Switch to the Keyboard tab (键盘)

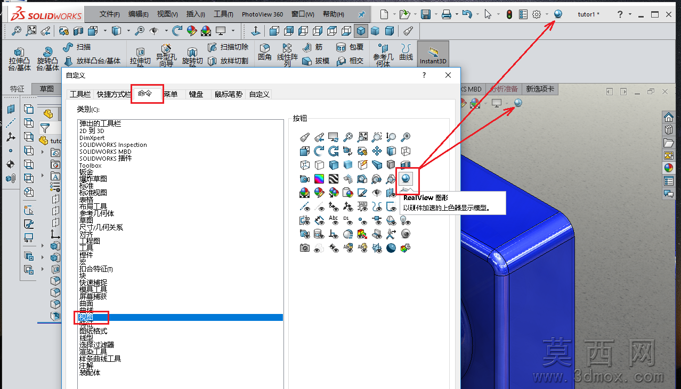pos(196,94)
